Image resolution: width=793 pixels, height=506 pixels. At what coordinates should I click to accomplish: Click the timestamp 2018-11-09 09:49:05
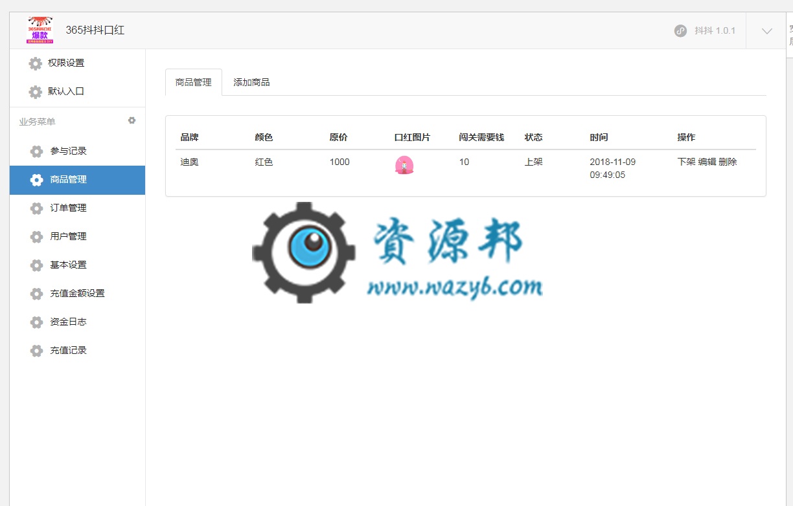click(612, 168)
